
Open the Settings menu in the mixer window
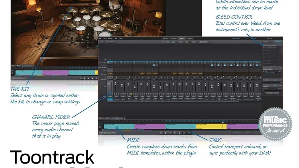coord(110,39)
